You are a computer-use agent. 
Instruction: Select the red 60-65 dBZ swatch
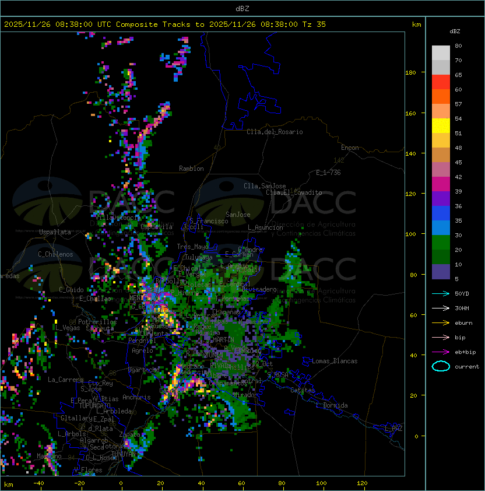tap(441, 82)
